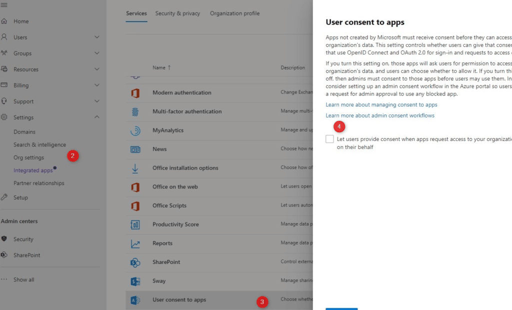Click the Office installation options download icon

pyautogui.click(x=135, y=168)
